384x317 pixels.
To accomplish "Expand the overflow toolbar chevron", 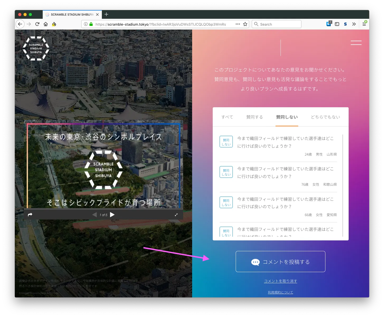I will pyautogui.click(x=354, y=24).
